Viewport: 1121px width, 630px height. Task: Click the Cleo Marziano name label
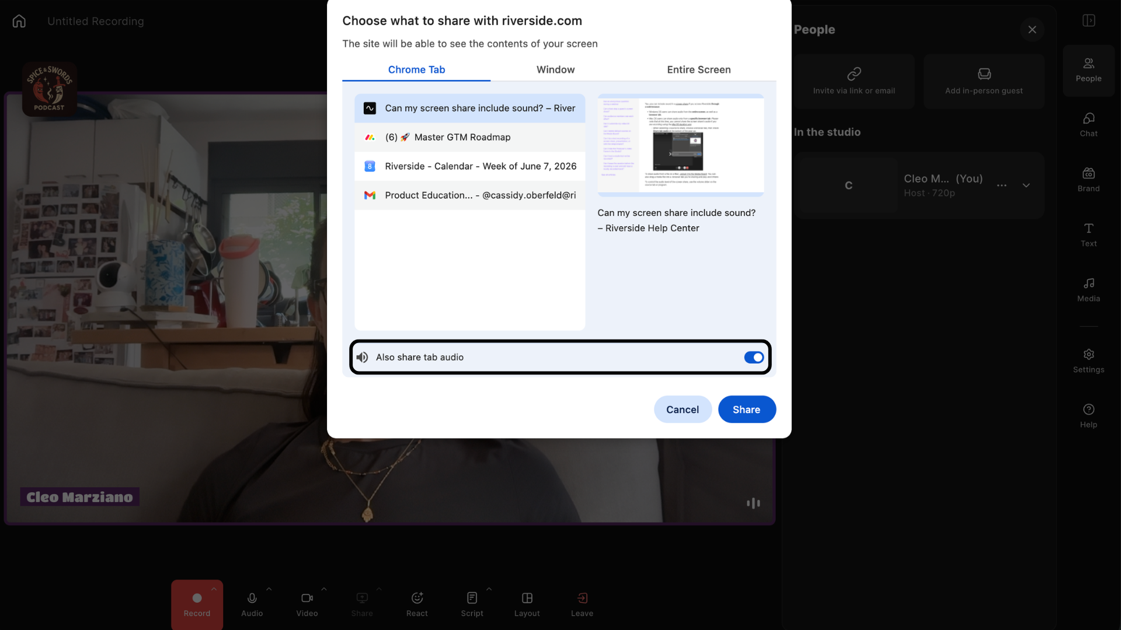(x=80, y=497)
